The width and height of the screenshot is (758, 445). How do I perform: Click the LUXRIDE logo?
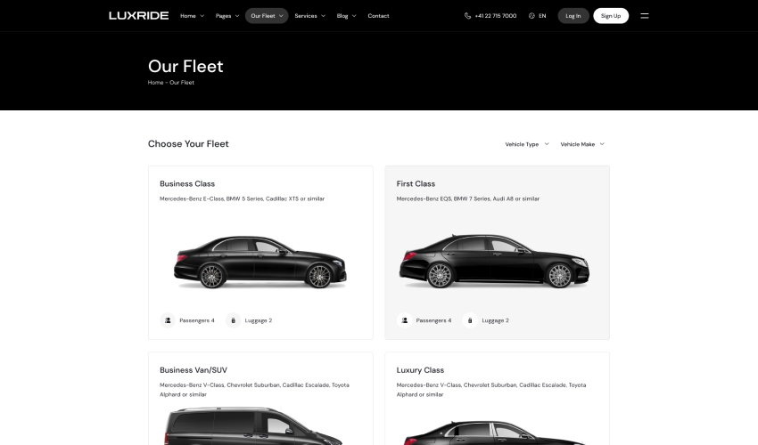pyautogui.click(x=139, y=16)
